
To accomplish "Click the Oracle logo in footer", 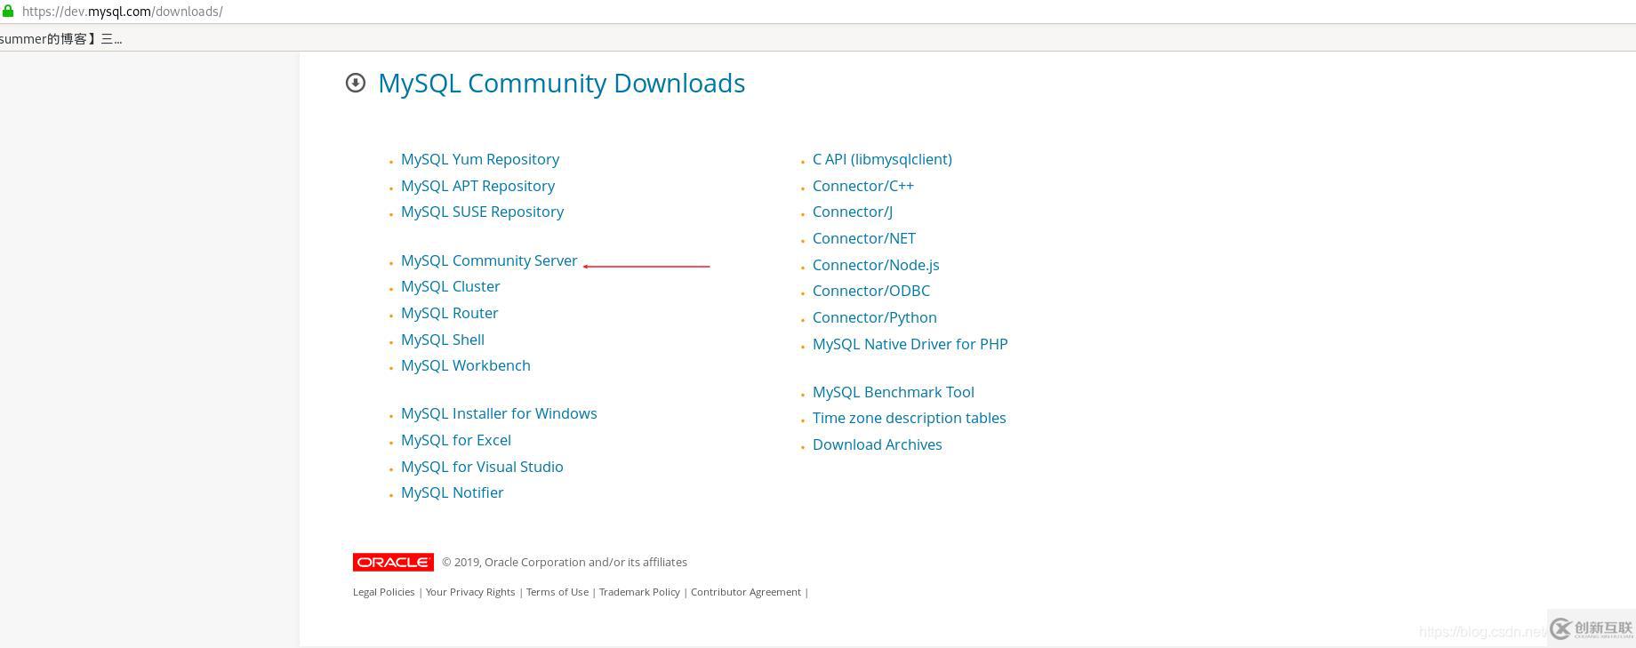I will pos(393,562).
